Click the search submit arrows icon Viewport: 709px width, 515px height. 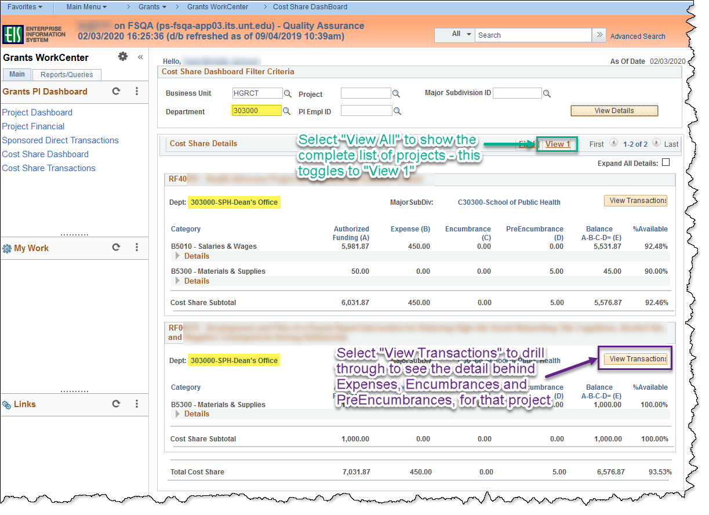599,35
